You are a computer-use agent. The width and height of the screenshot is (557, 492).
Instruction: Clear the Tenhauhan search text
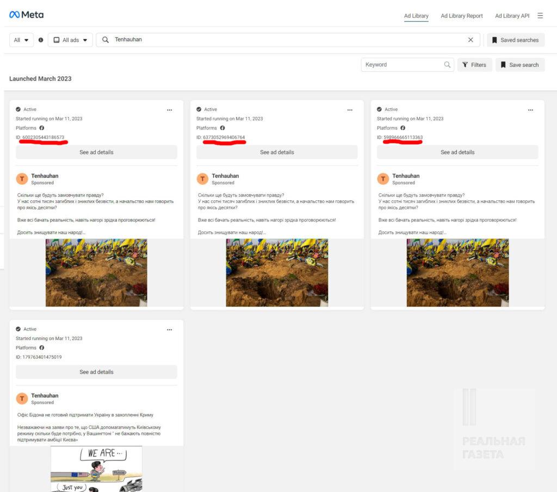click(471, 40)
